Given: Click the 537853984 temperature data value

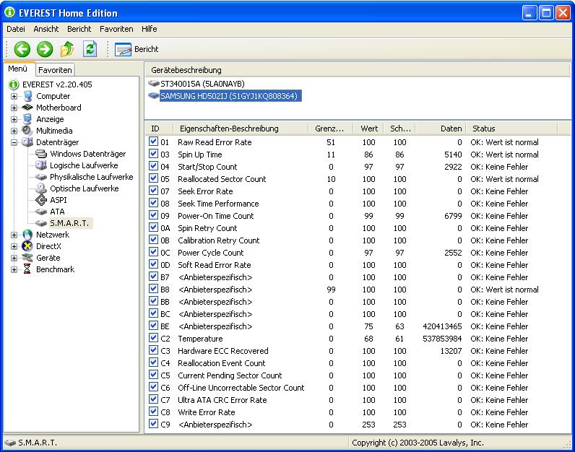Looking at the screenshot, I should 442,339.
